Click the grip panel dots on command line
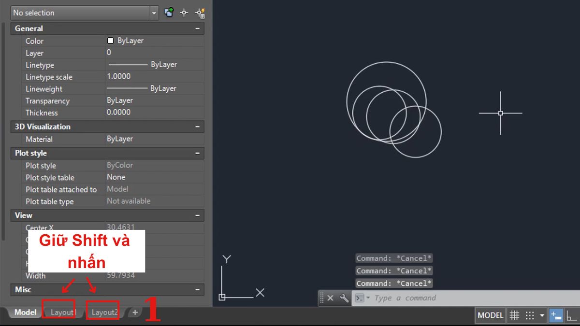 (321, 298)
